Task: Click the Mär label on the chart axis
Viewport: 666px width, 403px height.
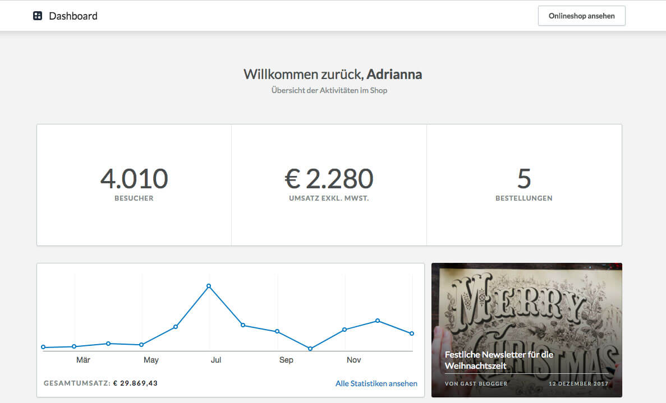Action: point(83,360)
